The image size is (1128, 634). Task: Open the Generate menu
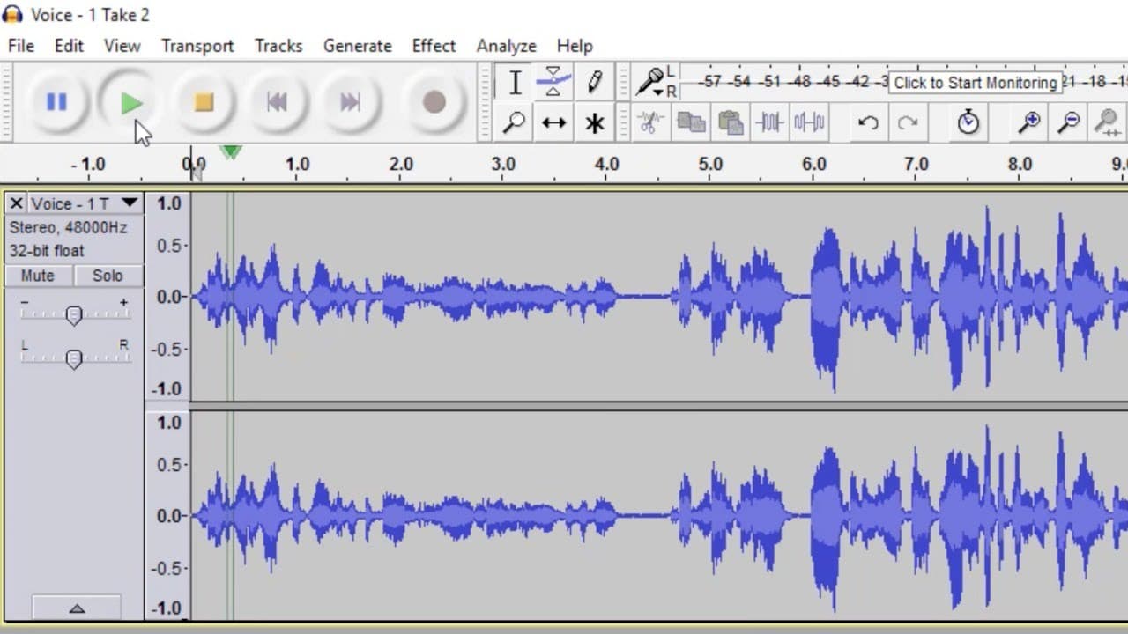point(357,46)
